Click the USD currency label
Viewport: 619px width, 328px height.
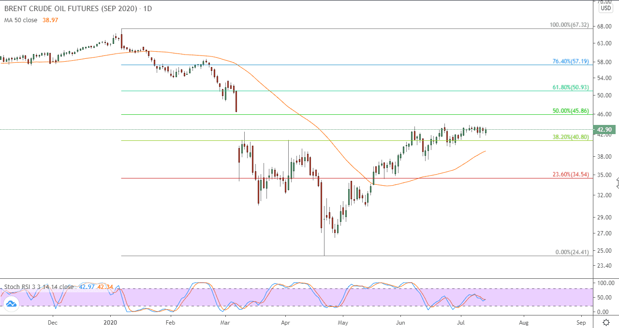pos(606,8)
